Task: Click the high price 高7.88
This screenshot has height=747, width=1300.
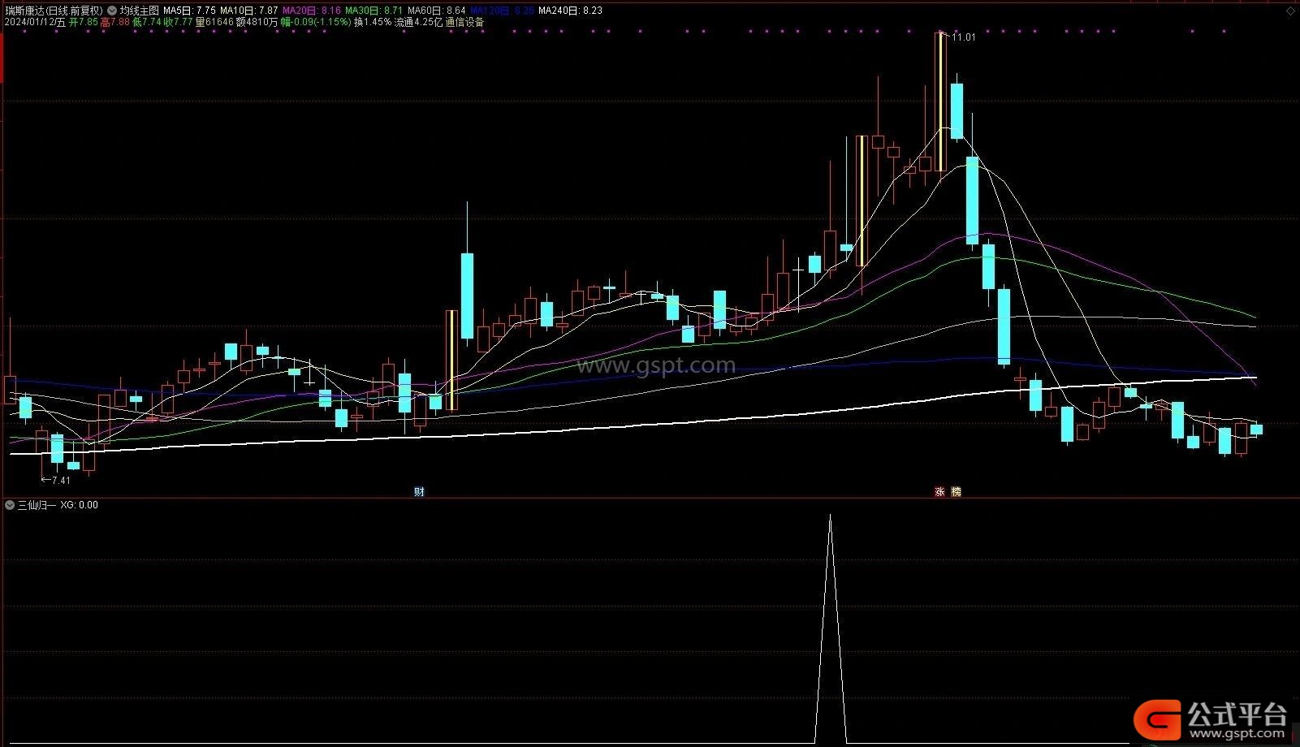Action: click(114, 22)
